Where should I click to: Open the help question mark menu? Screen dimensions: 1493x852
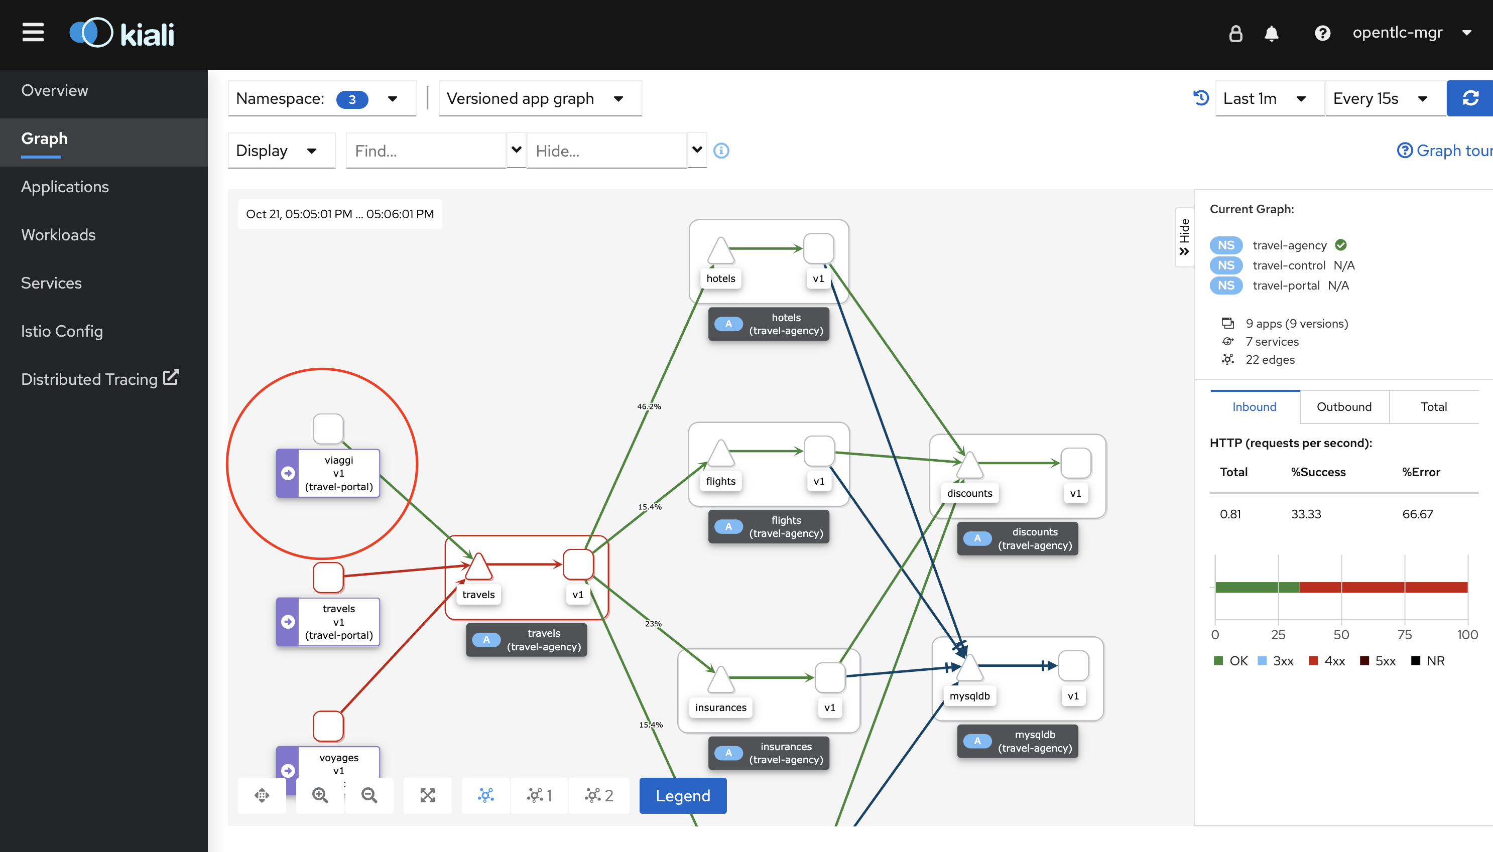[x=1322, y=33]
